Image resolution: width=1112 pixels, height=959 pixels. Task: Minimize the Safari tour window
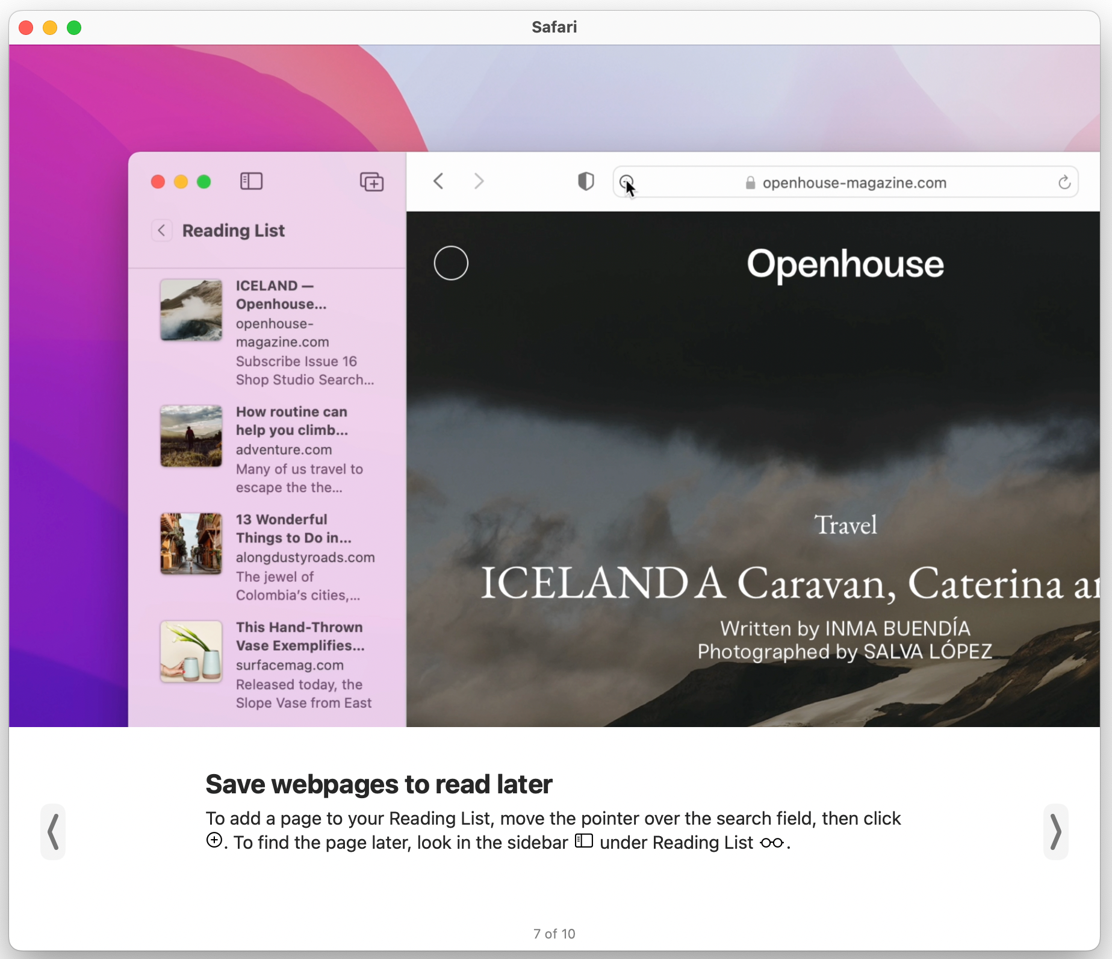[x=50, y=28]
